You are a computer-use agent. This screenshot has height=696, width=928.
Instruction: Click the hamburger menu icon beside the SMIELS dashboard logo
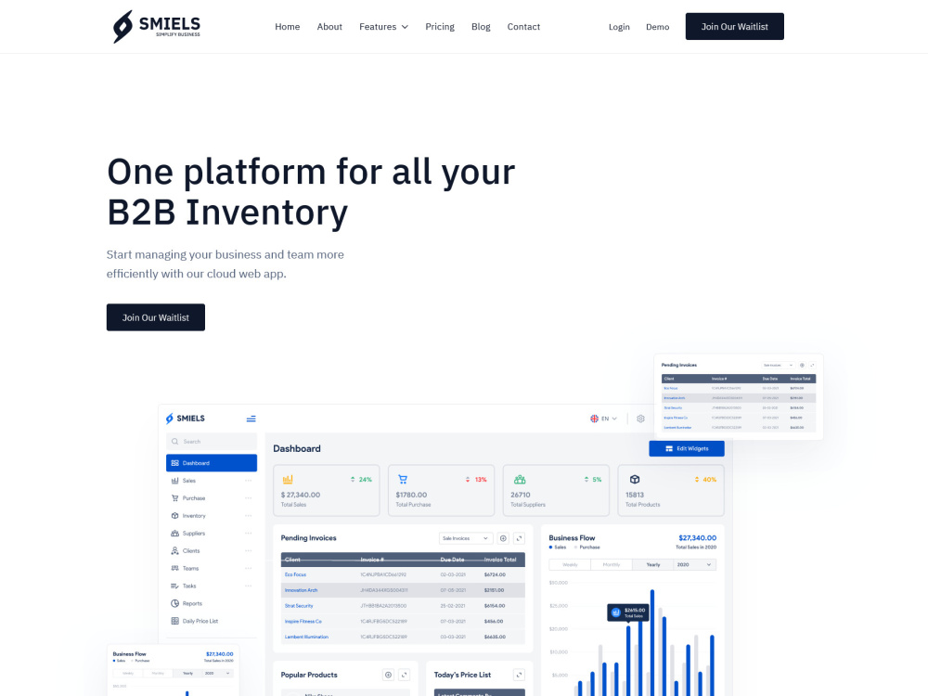(251, 419)
